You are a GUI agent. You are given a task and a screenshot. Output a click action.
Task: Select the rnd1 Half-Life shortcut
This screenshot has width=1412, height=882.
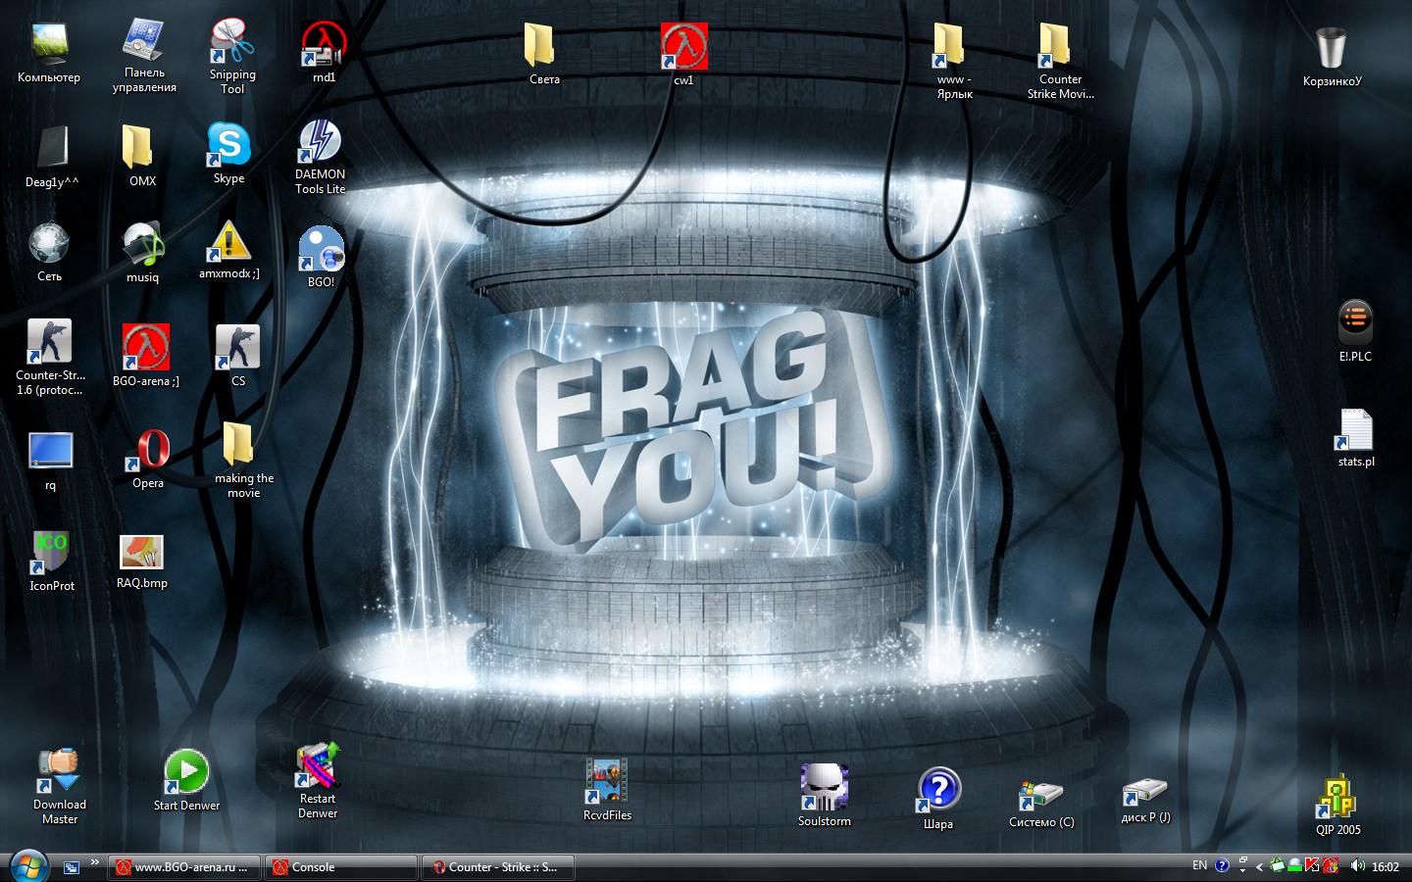click(324, 52)
